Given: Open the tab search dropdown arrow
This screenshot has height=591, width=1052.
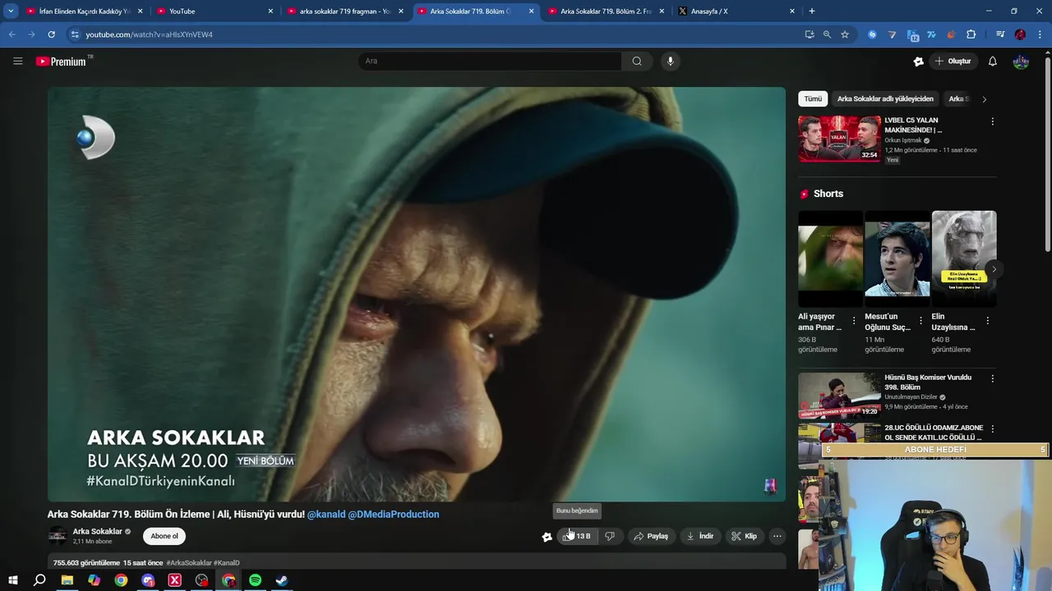Looking at the screenshot, I should tap(11, 11).
